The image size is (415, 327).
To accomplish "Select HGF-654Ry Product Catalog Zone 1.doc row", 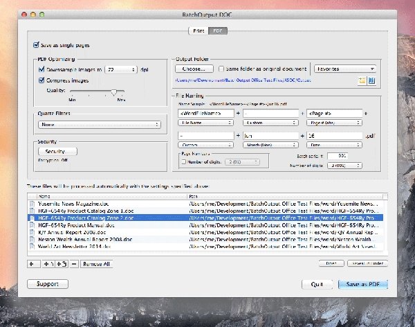I will pyautogui.click(x=205, y=211).
